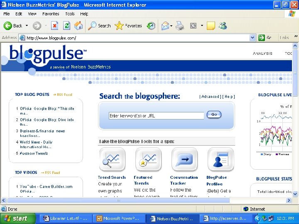The height and width of the screenshot is (224, 299).
Task: Open the #uksnow Tweets link
Action: (x=34, y=153)
